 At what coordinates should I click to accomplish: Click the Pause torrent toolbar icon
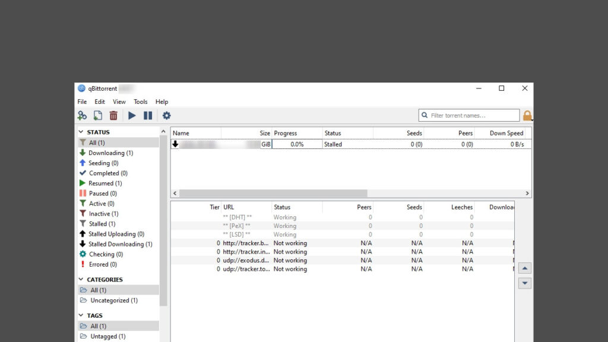tap(147, 115)
